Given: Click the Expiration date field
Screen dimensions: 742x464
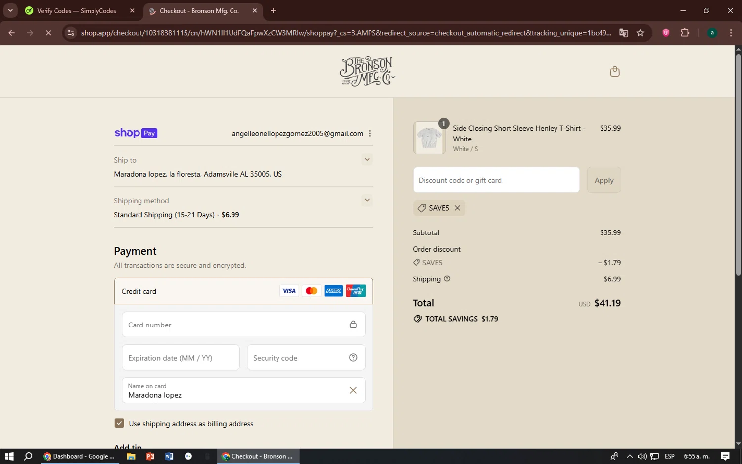Looking at the screenshot, I should tap(181, 358).
